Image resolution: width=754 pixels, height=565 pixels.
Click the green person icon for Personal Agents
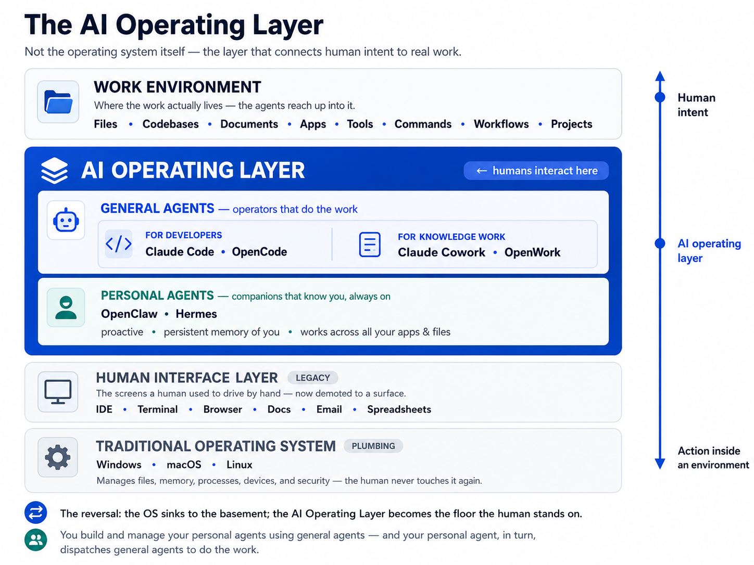66,307
